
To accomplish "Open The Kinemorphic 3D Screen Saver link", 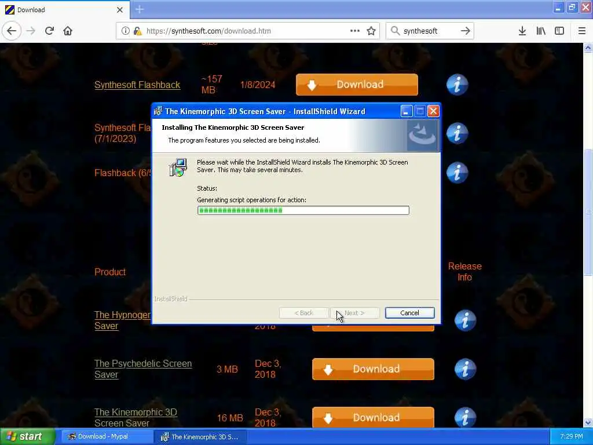I will tap(136, 417).
